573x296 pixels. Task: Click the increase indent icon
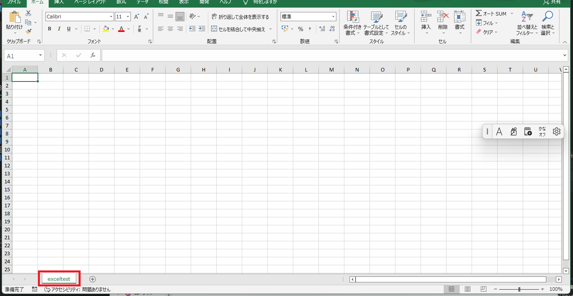[202, 29]
